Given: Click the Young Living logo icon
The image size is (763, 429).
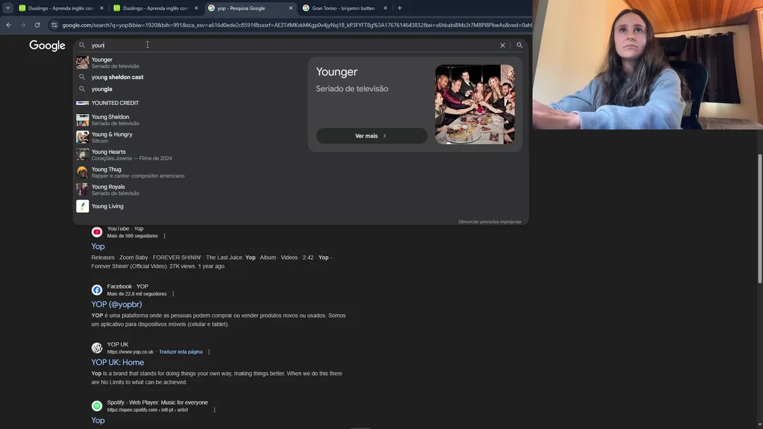Looking at the screenshot, I should coord(82,206).
